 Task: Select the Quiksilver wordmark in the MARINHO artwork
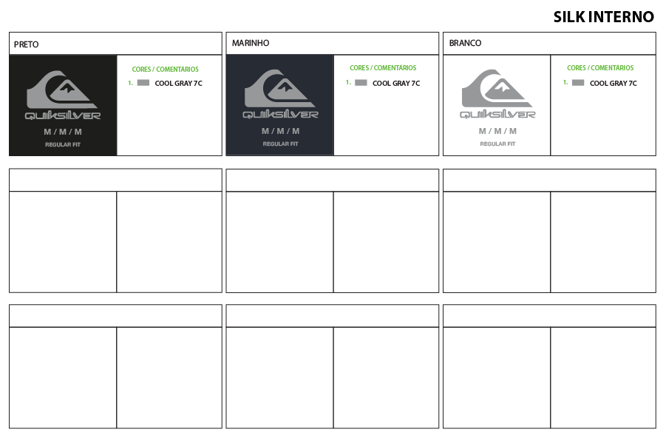point(280,115)
